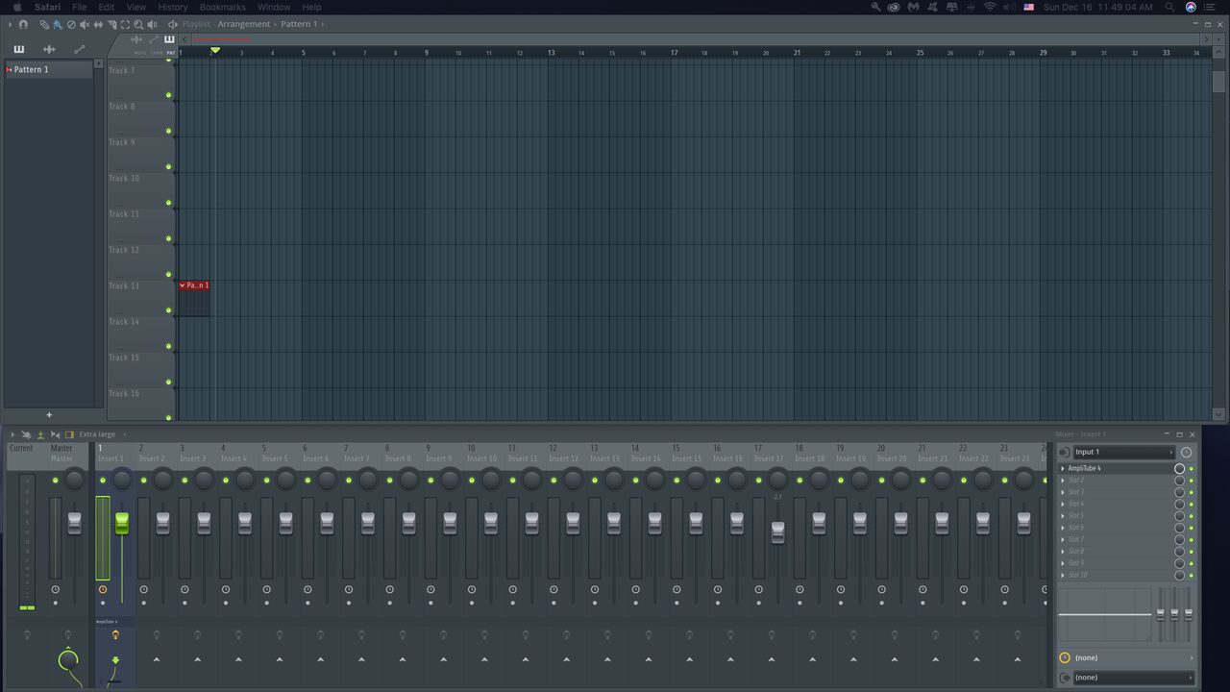Click the orange track delay clock icon
This screenshot has height=692, width=1230.
1065,657
